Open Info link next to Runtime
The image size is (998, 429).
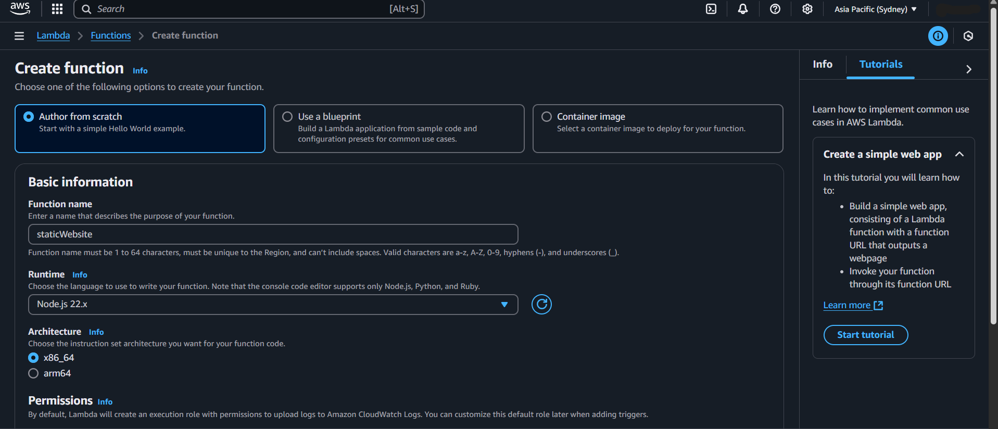click(80, 275)
